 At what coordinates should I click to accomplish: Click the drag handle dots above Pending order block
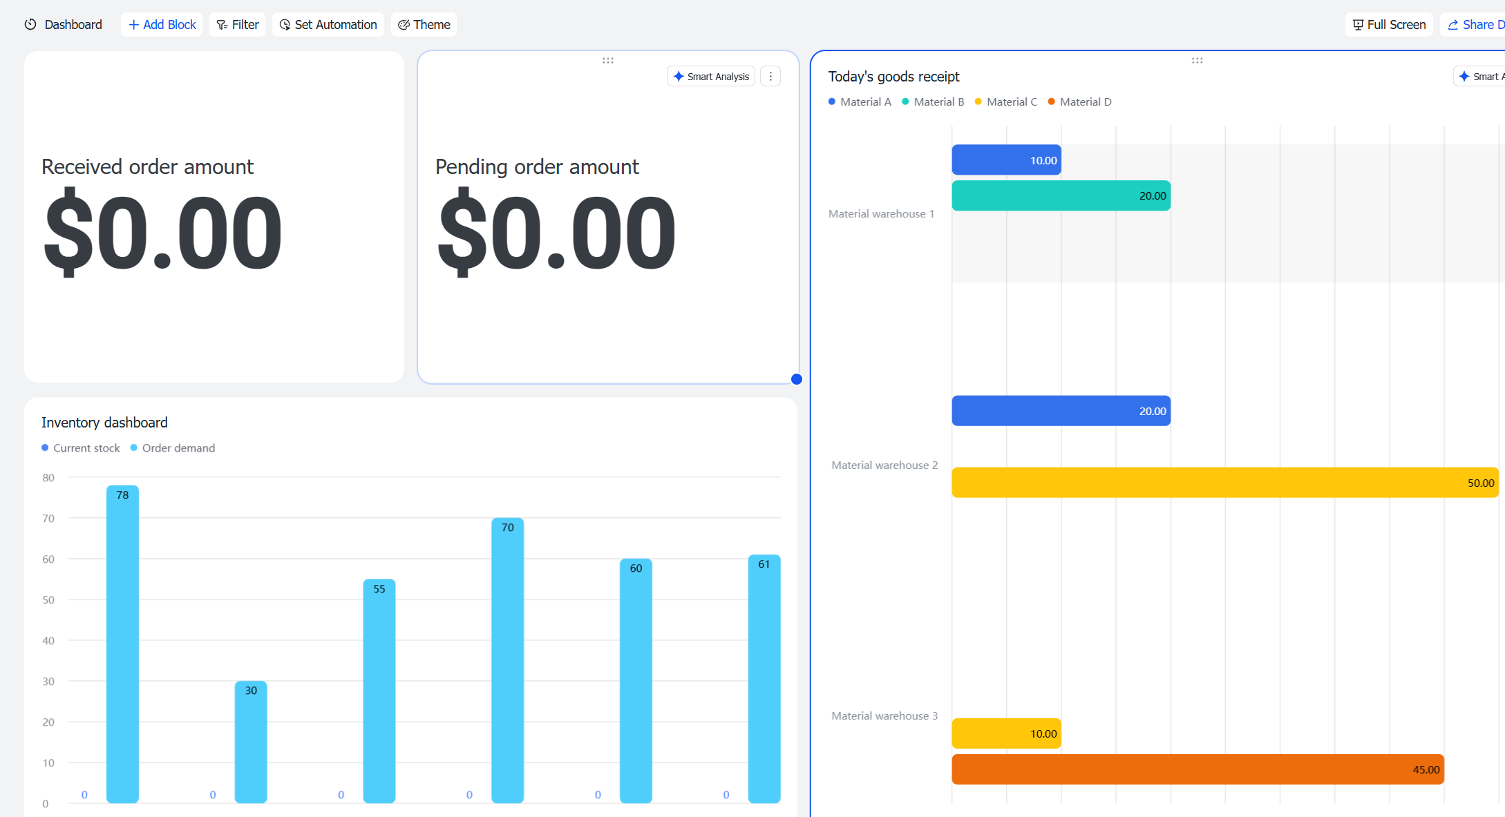(608, 61)
